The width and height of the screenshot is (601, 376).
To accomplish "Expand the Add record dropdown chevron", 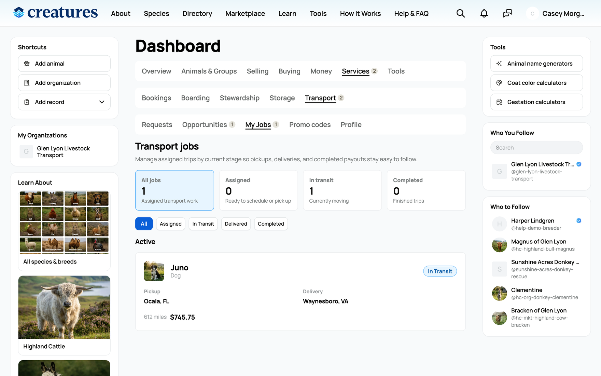I will (102, 102).
